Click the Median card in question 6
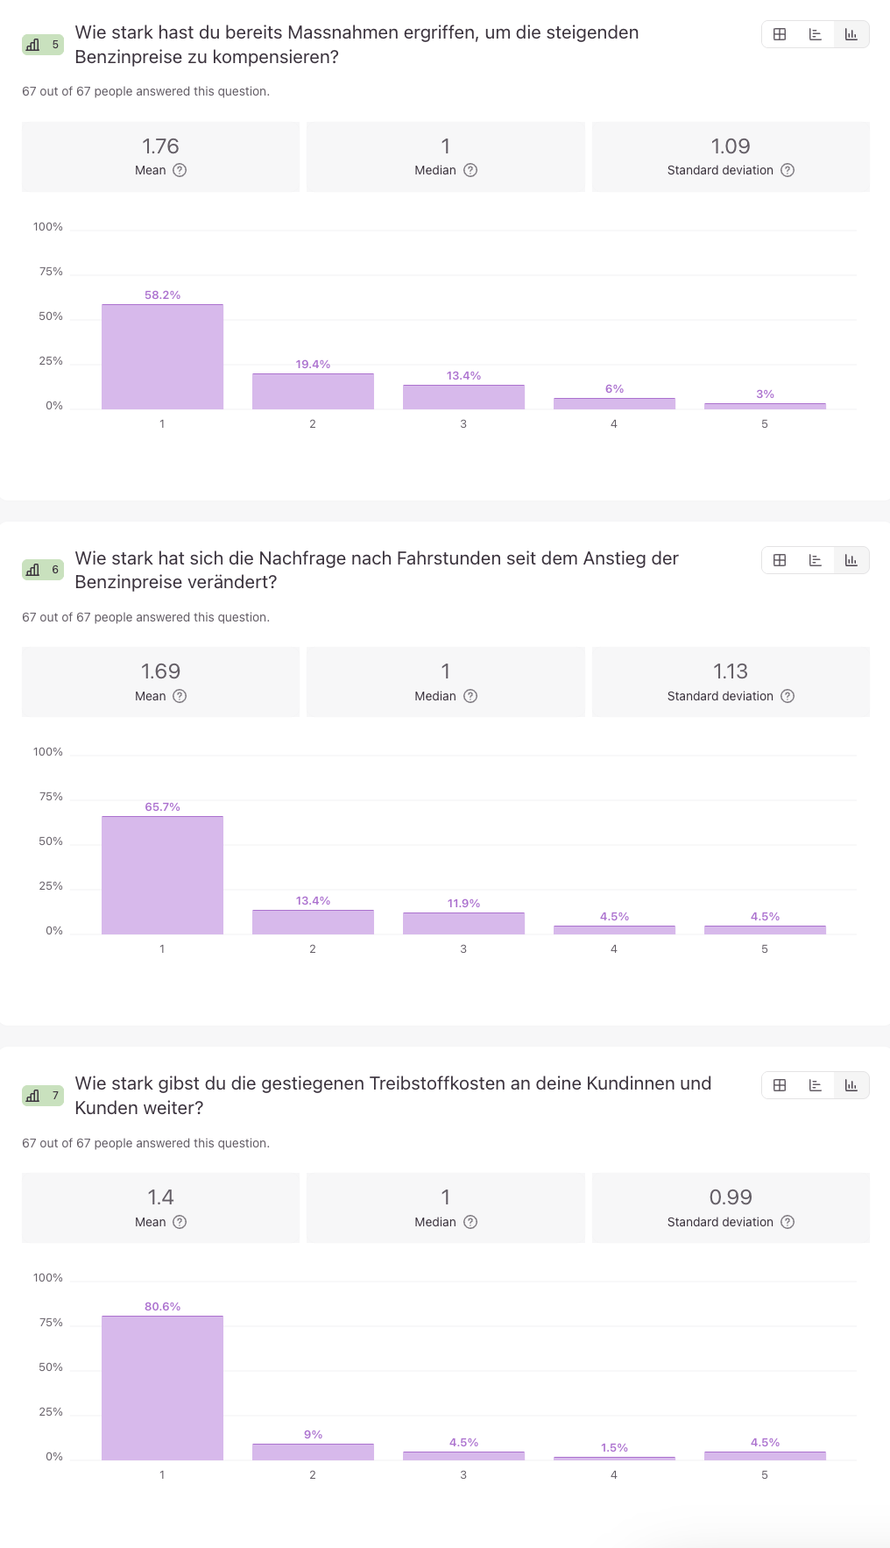 (445, 681)
